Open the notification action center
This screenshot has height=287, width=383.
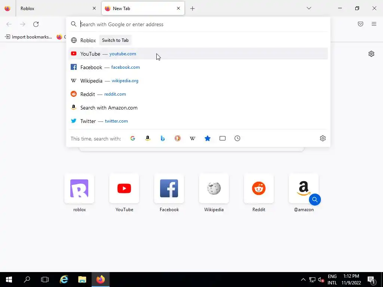point(371,280)
